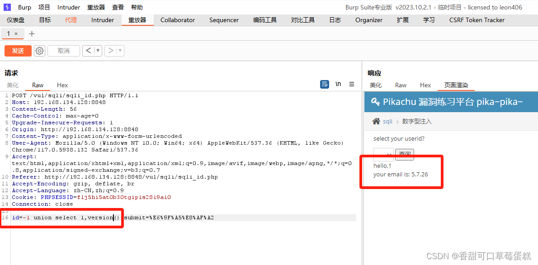Screen dimensions: 538x265
Task: Select Repeater tab 1
Action: click(x=9, y=33)
